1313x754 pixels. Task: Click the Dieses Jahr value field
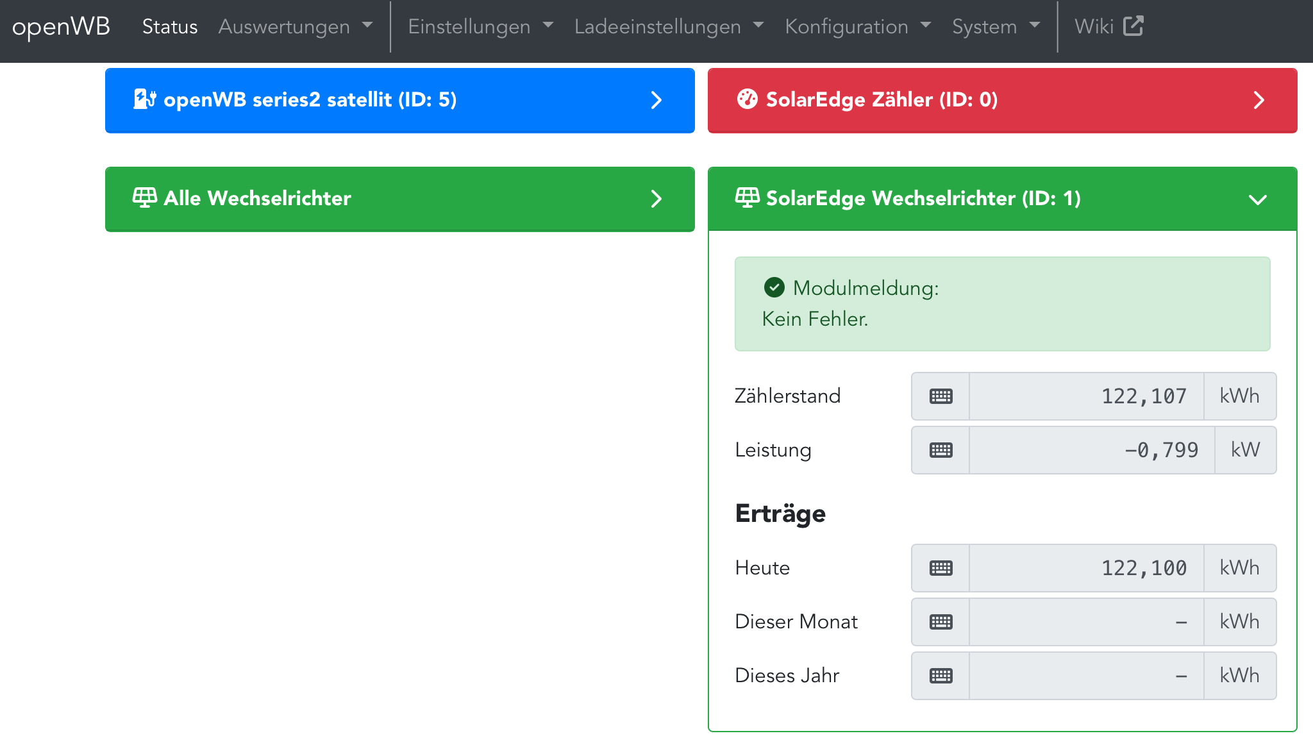pos(1087,676)
